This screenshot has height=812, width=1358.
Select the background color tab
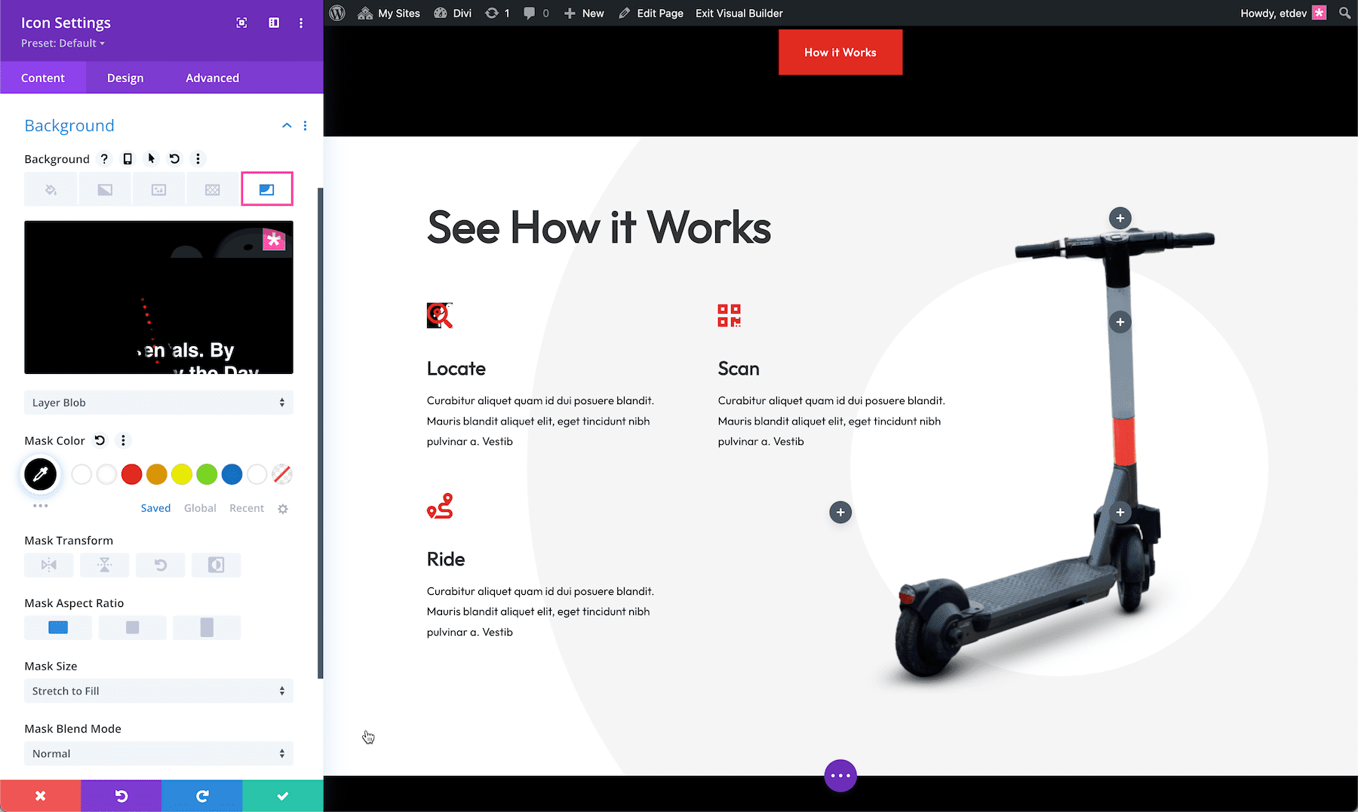coord(51,189)
